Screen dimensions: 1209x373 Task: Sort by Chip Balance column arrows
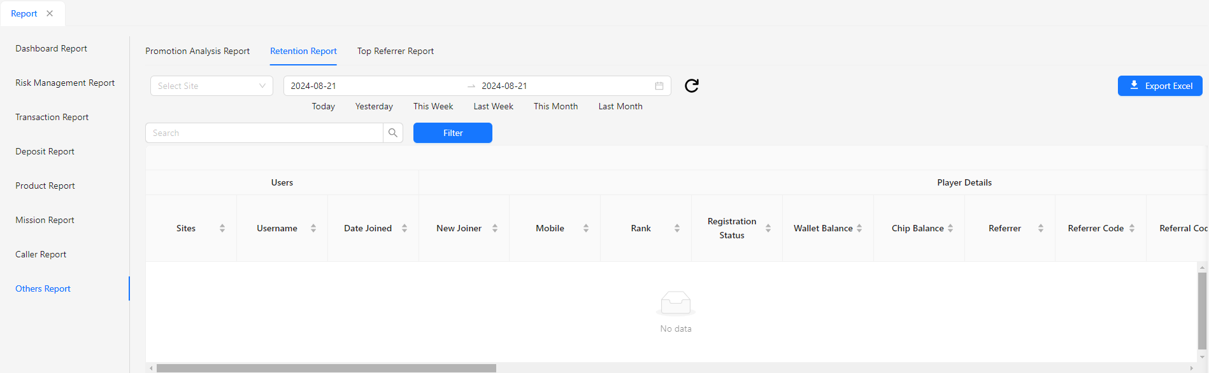950,228
